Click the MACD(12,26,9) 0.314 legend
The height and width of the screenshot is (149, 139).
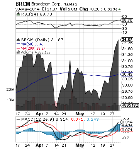[x=44, y=119]
